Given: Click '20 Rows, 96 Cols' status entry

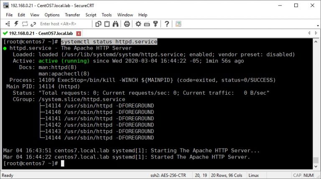Looking at the screenshot, I should point(227,175).
